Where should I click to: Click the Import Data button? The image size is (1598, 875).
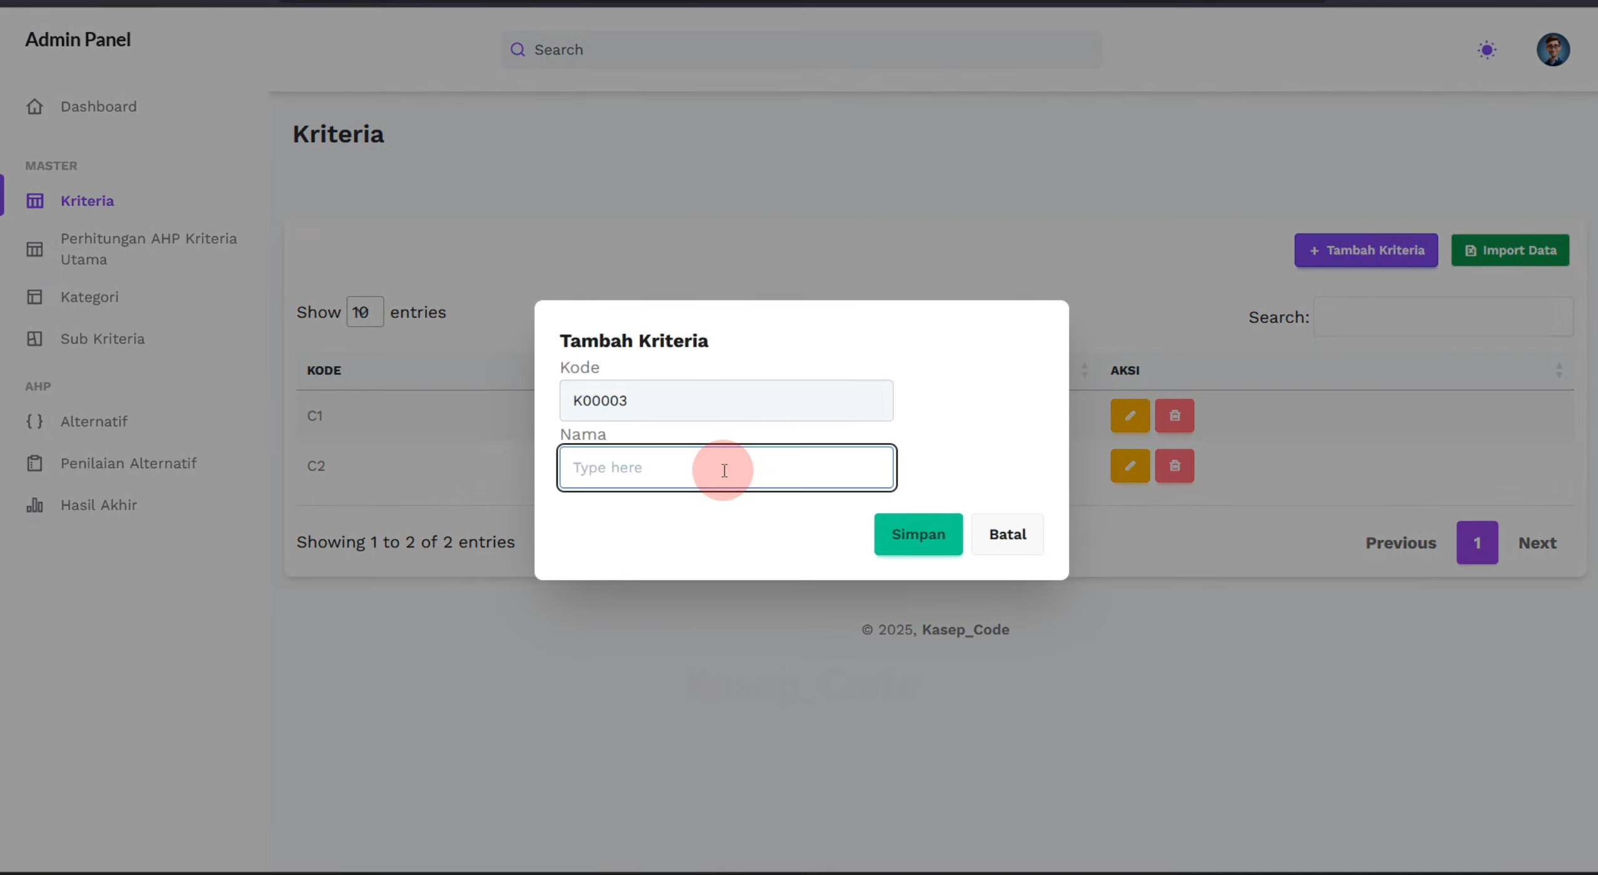1510,250
